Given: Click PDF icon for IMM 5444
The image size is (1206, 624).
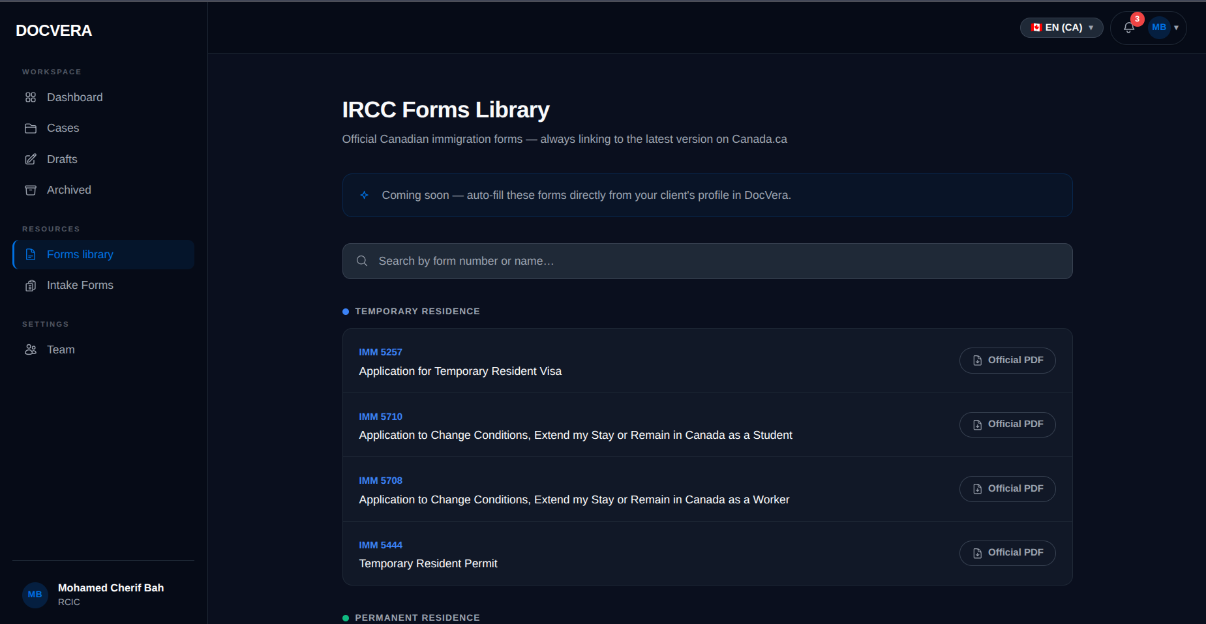Looking at the screenshot, I should pos(977,553).
